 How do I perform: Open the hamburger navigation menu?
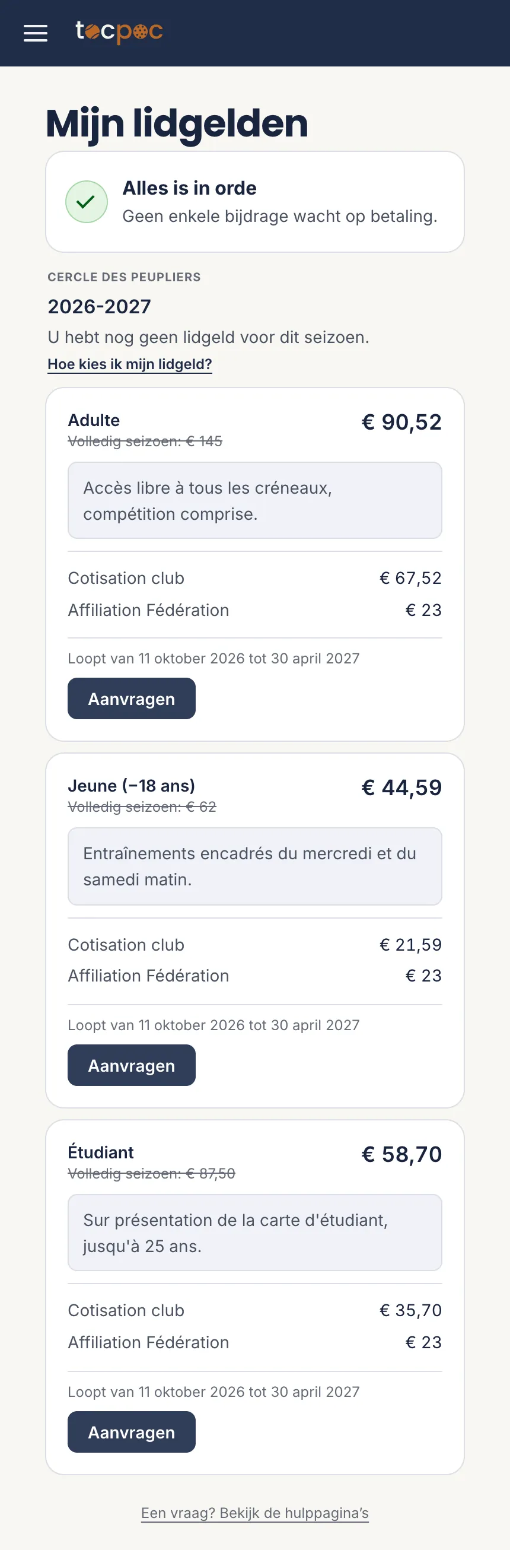[36, 33]
